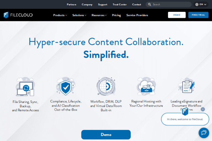Expand the Products dropdown menu
Viewport: 212px width, 141px height.
60,15
